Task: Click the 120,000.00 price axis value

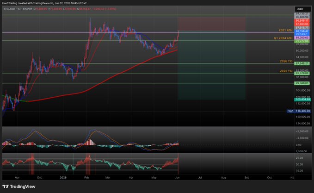Action: tap(303, 117)
